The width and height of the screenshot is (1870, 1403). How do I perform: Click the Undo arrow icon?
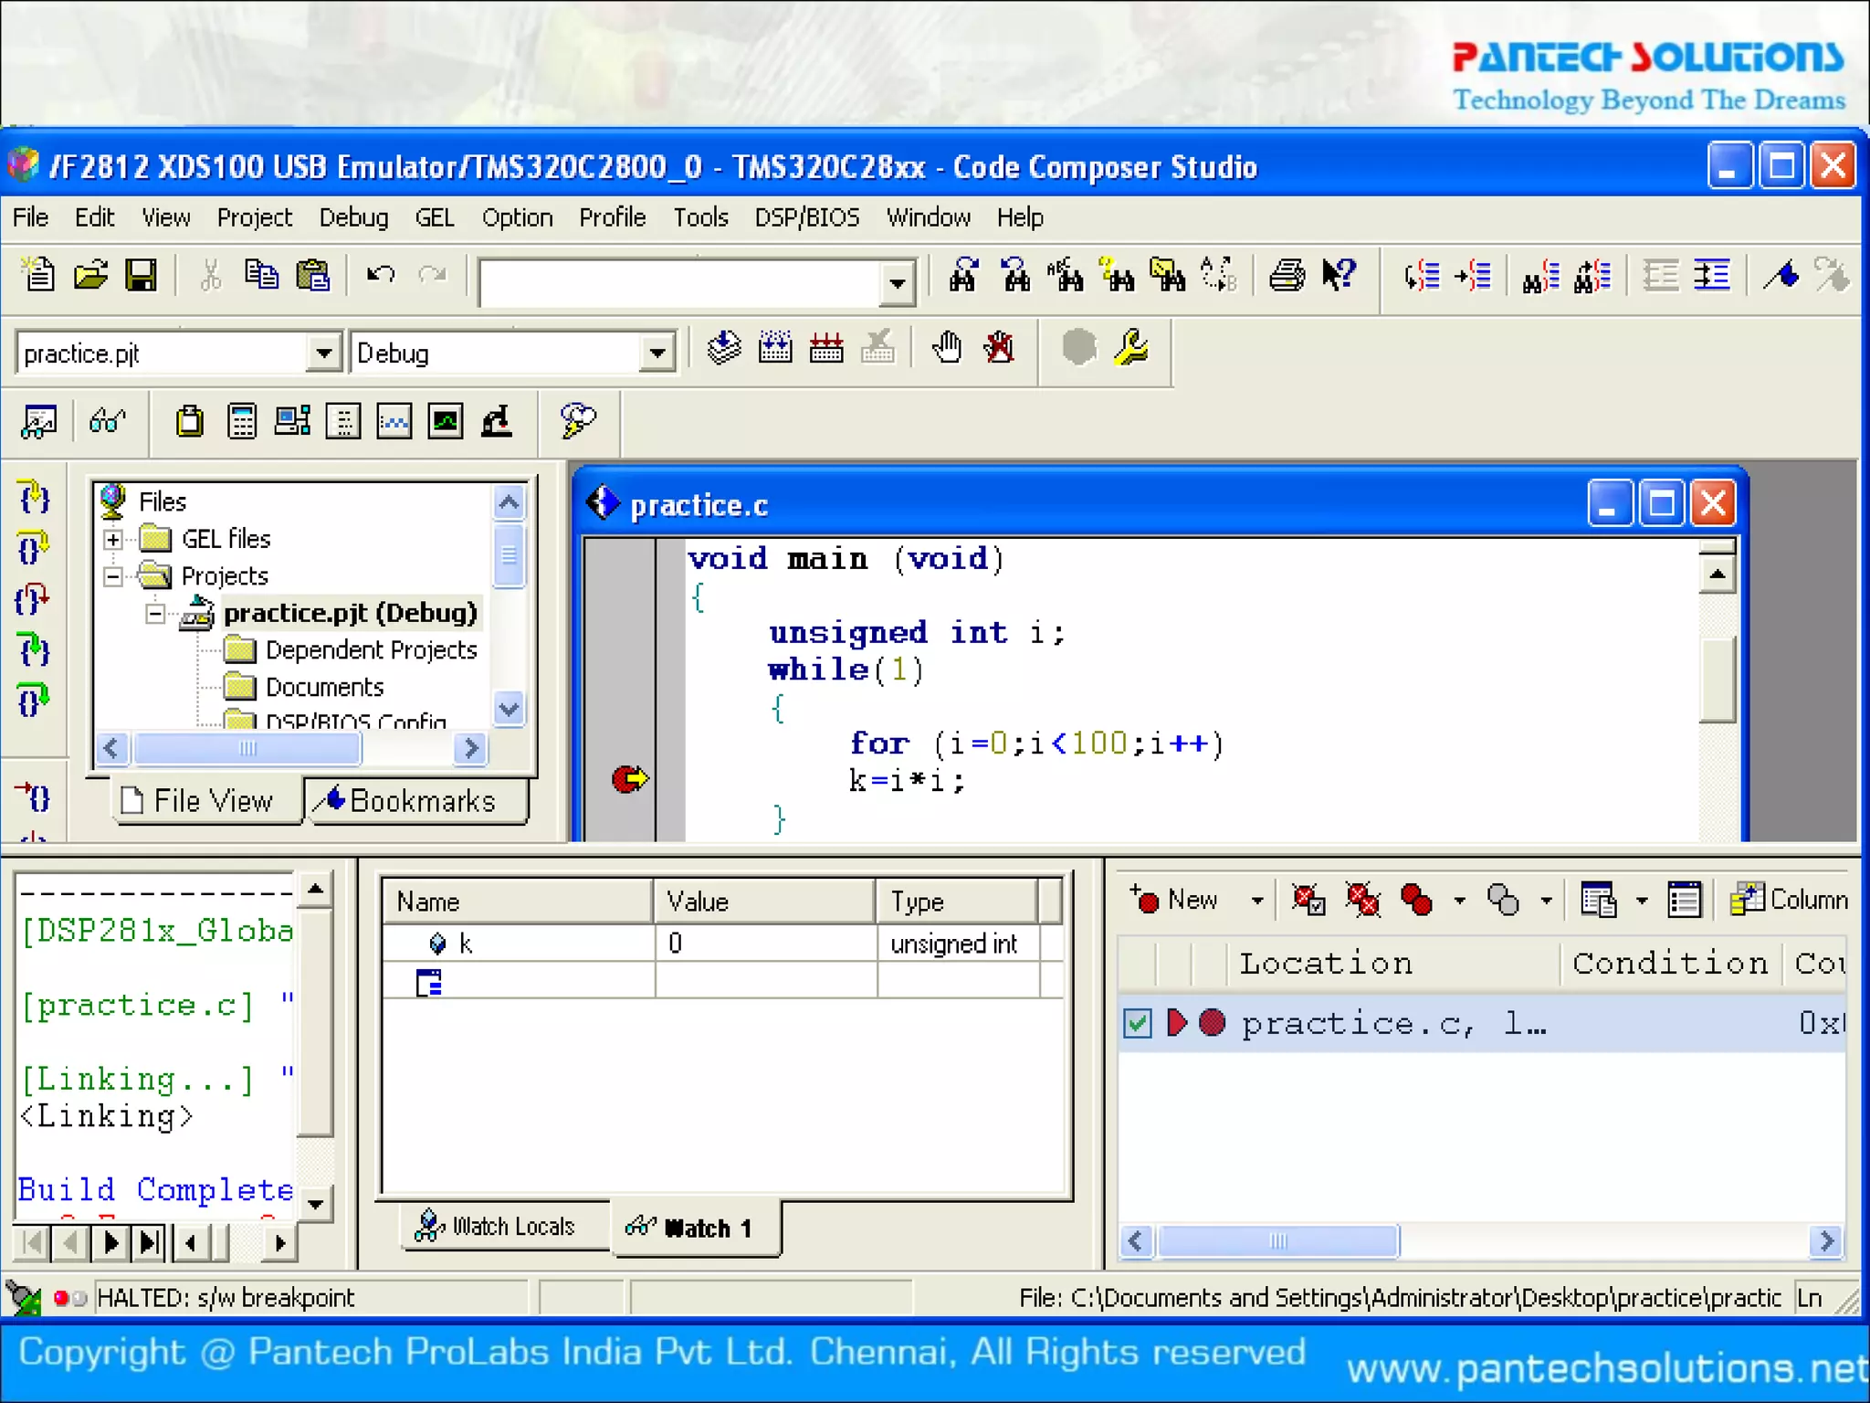coord(380,275)
